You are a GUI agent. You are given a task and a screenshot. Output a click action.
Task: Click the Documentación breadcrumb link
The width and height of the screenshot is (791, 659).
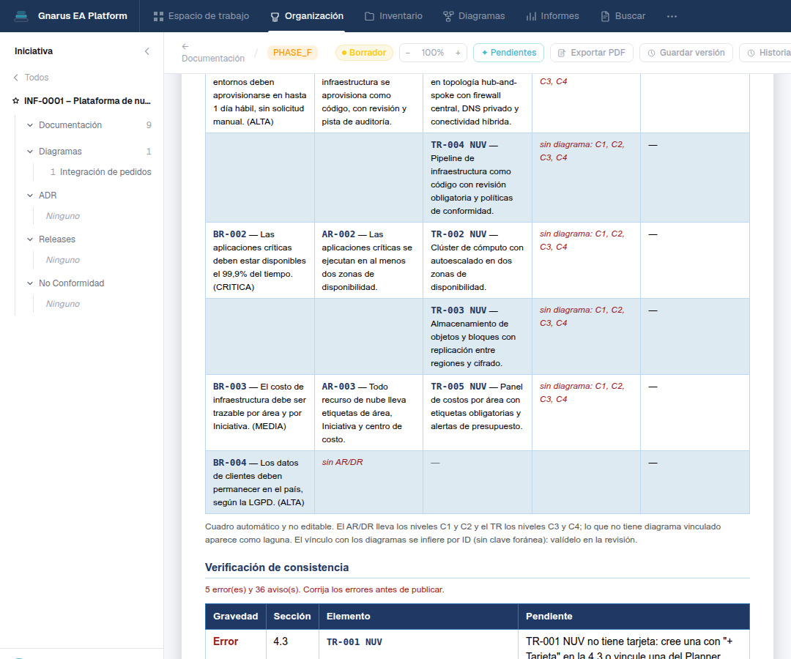point(213,59)
